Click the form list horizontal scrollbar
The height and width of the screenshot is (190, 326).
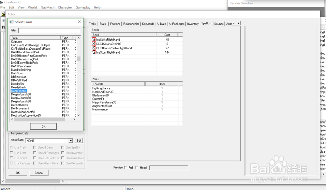click(x=39, y=119)
